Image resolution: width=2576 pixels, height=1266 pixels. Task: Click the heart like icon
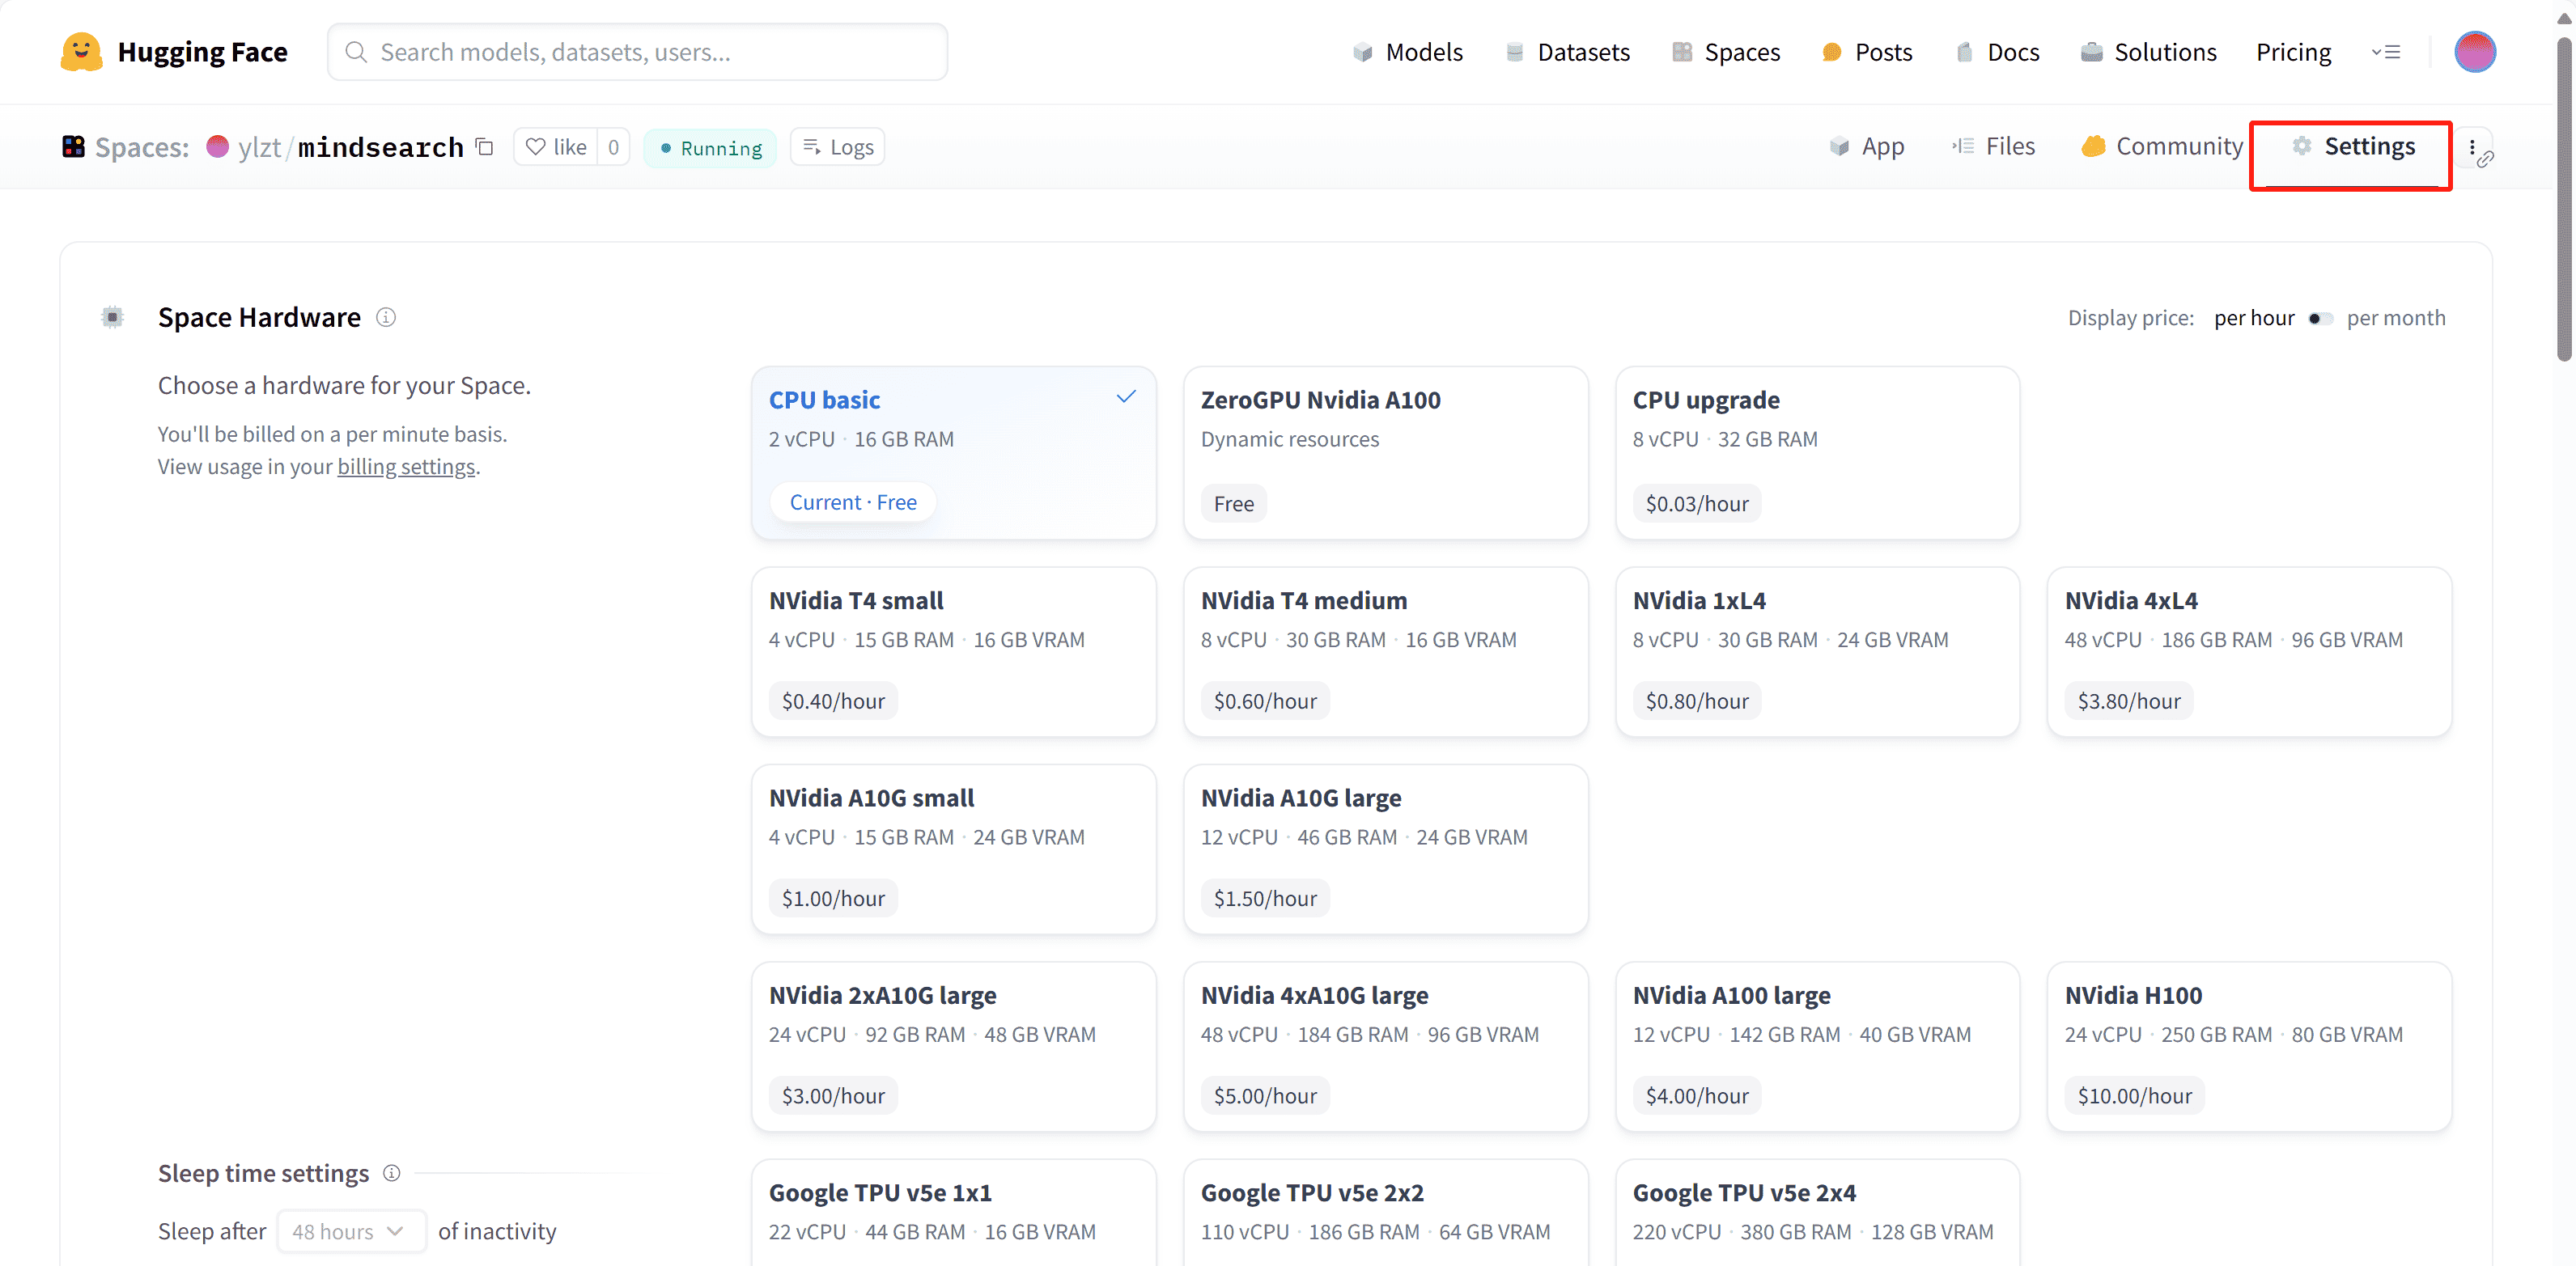pos(536,147)
